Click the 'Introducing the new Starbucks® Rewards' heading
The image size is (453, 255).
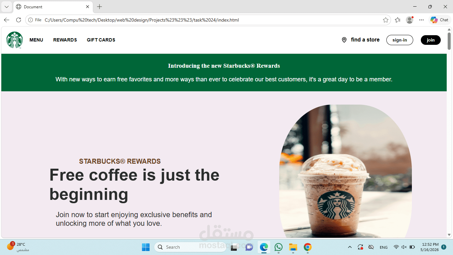224,66
